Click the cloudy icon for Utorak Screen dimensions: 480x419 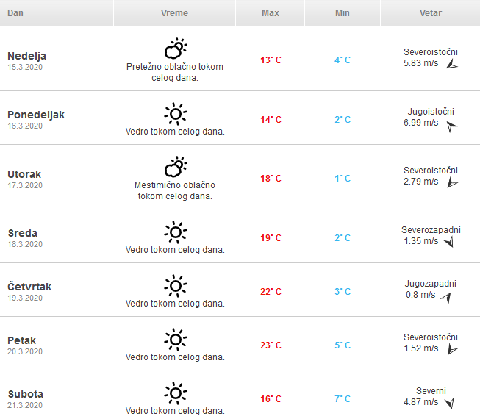point(175,168)
